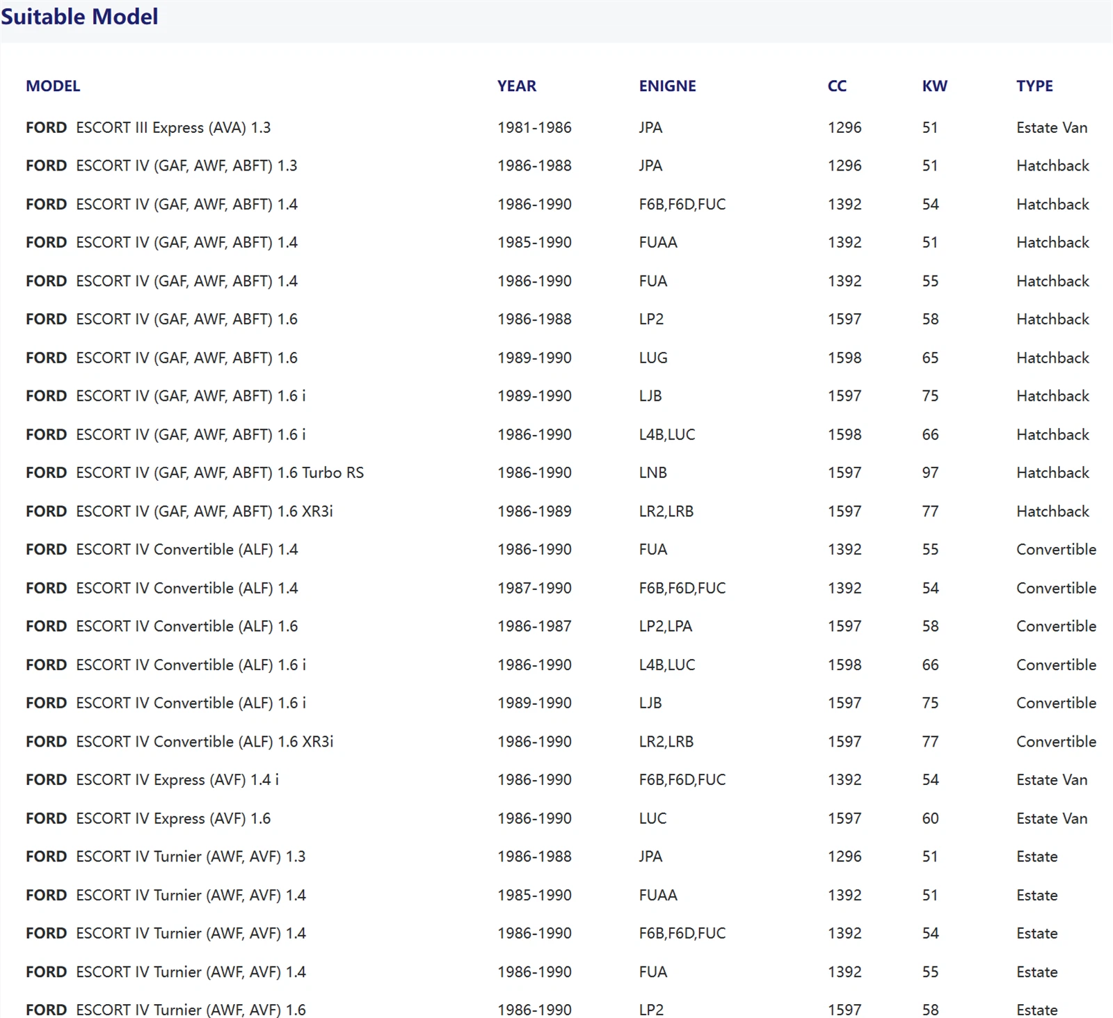This screenshot has width=1113, height=1018.
Task: Click the year '1981-1986'
Action: tap(534, 127)
